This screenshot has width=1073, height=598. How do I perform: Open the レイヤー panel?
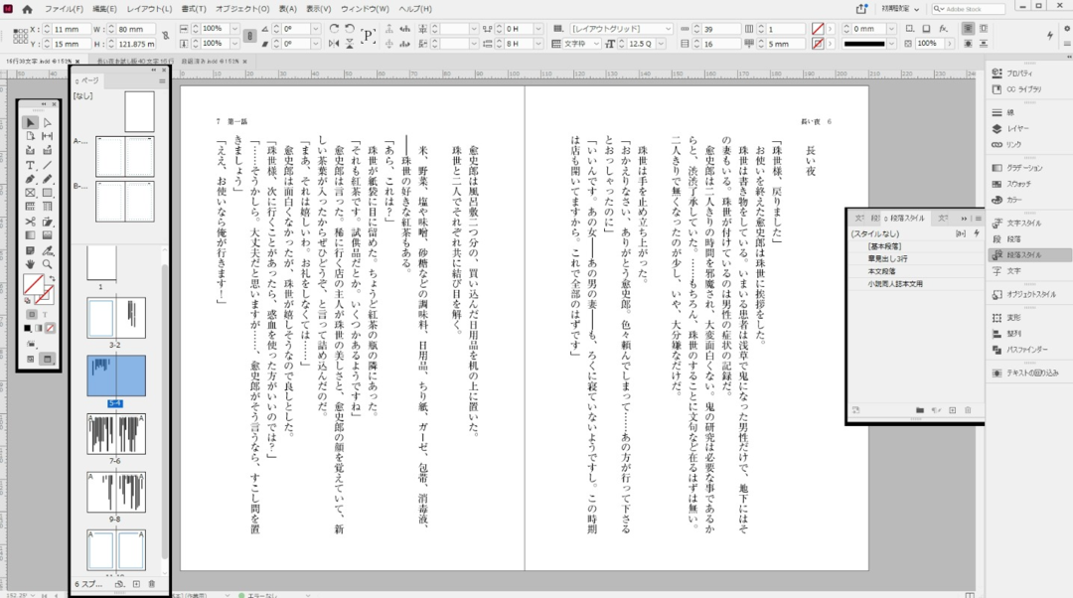1017,128
